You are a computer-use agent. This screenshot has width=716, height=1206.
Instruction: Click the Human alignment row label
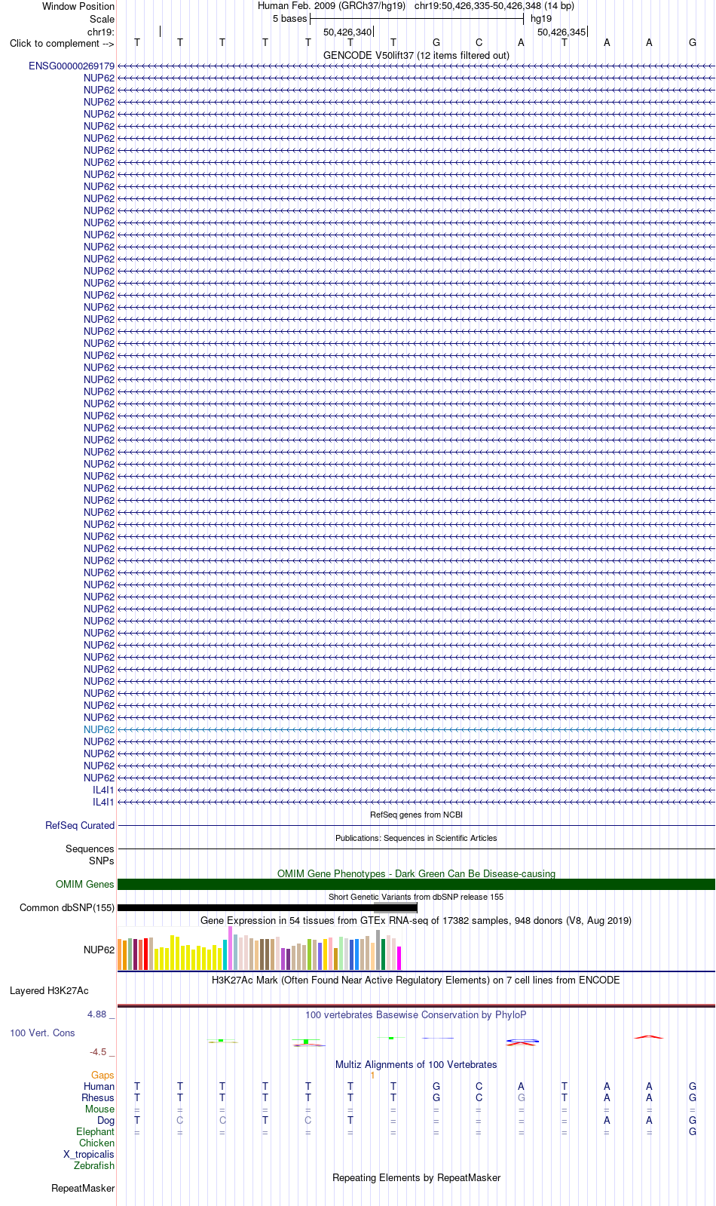click(99, 1087)
